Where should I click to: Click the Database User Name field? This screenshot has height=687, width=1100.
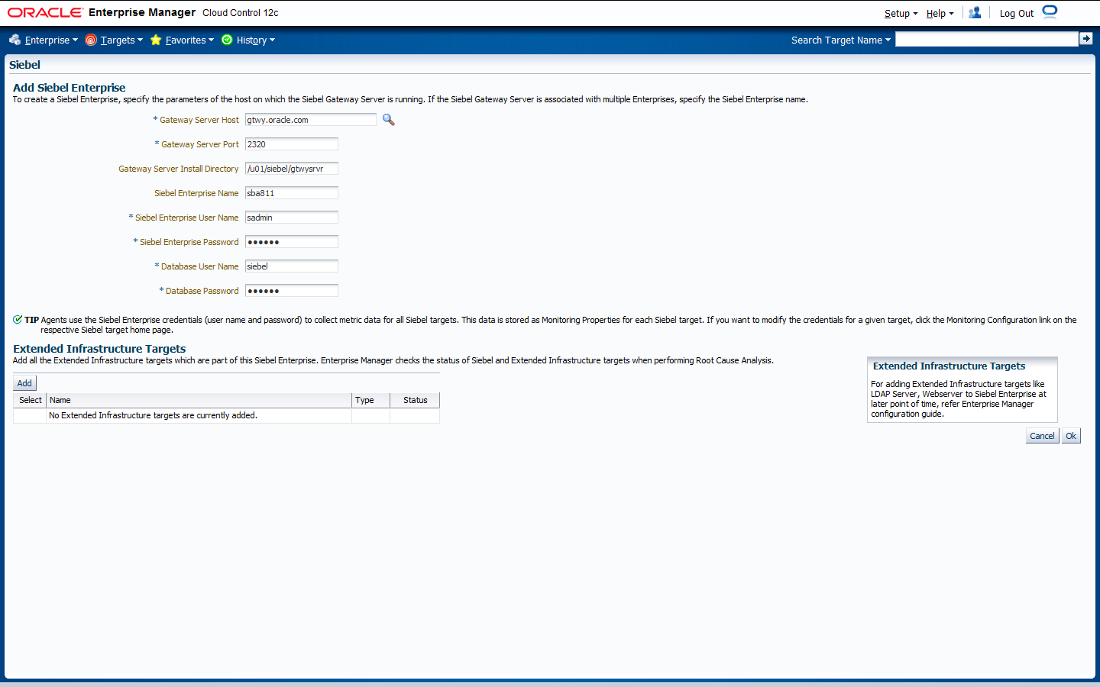[292, 266]
